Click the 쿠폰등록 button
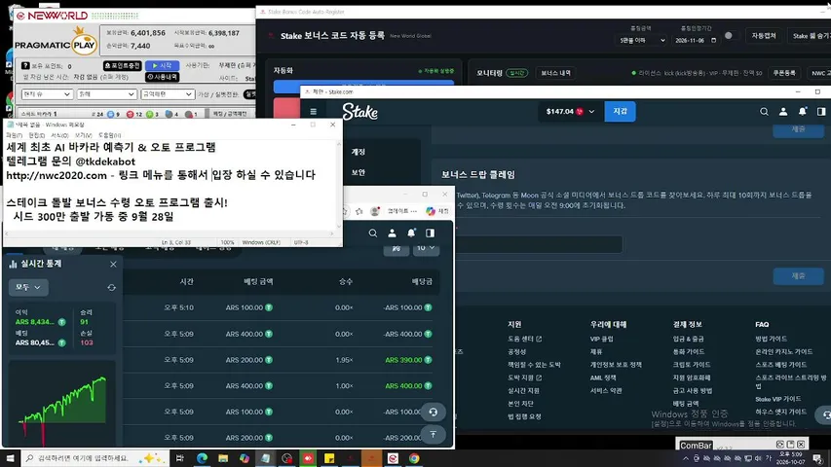The image size is (831, 467). click(784, 73)
